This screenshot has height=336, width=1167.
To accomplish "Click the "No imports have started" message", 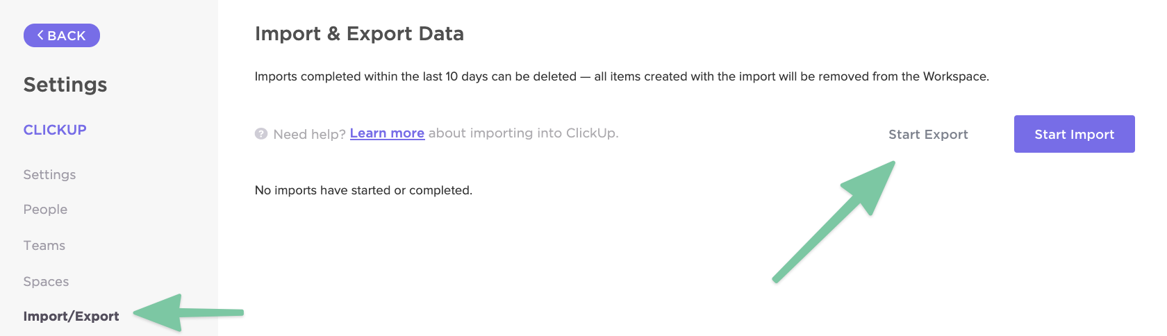I will [363, 190].
